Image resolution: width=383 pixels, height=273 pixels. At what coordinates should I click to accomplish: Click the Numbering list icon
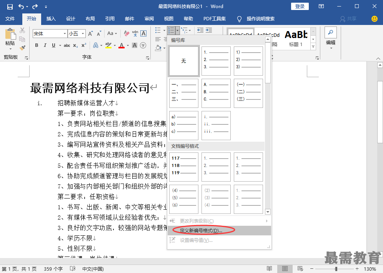(171, 30)
